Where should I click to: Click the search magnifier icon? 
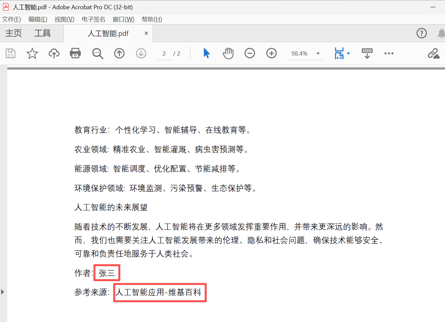click(97, 53)
